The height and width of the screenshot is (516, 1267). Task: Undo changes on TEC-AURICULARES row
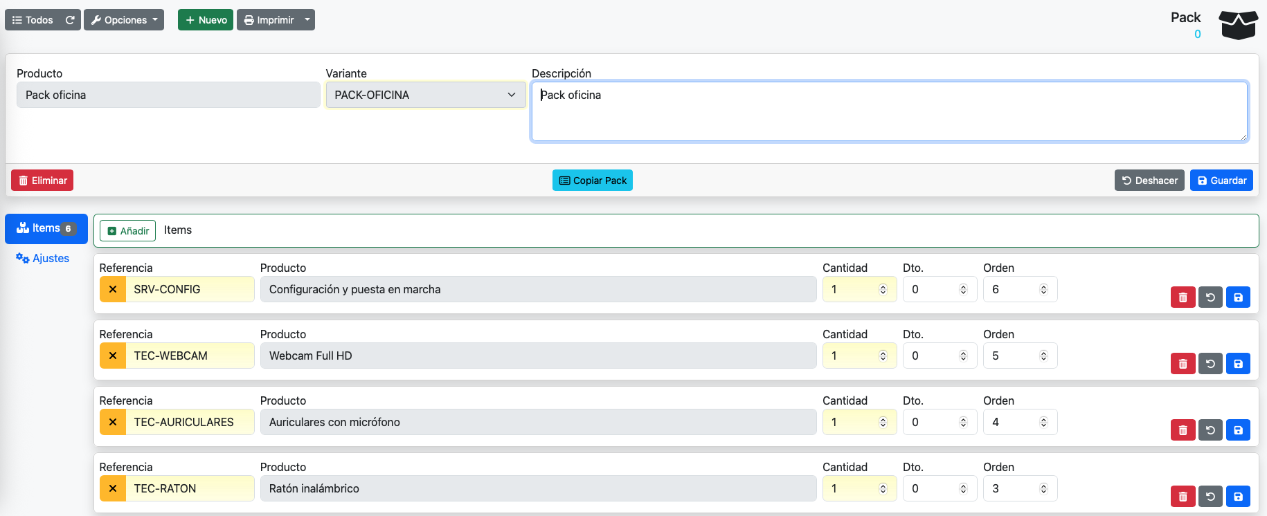tap(1210, 430)
